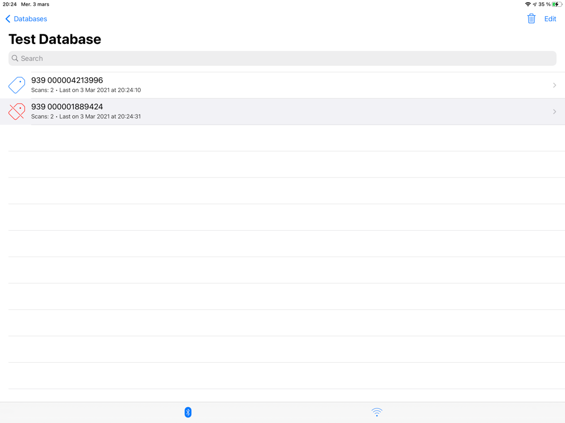Tap the battery indicator in status bar
Image resolution: width=565 pixels, height=423 pixels.
(x=557, y=5)
